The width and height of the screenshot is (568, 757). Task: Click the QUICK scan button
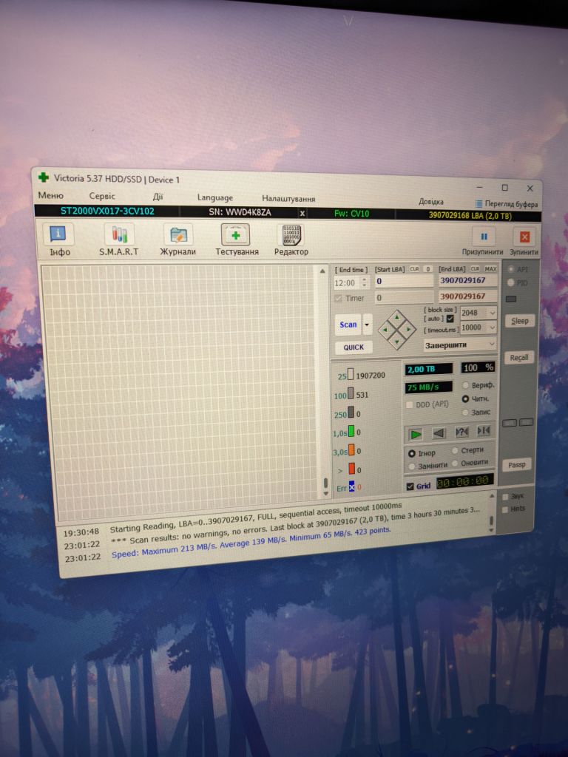point(354,347)
